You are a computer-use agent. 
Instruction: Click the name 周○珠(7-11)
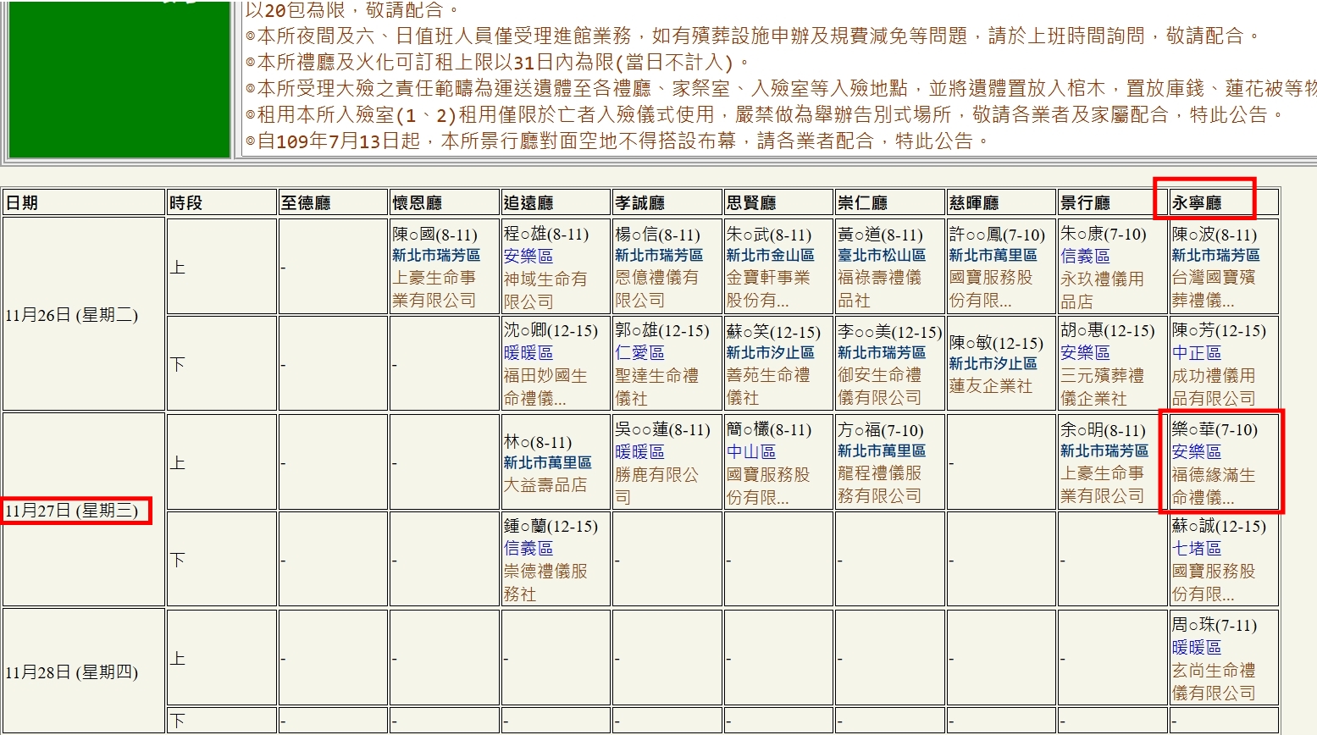pos(1215,626)
